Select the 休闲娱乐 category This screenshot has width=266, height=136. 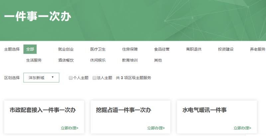coord(98,60)
